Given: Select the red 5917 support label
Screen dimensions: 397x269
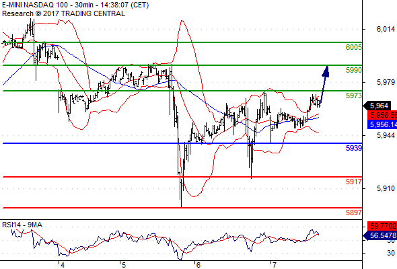Looking at the screenshot, I should point(354,182).
